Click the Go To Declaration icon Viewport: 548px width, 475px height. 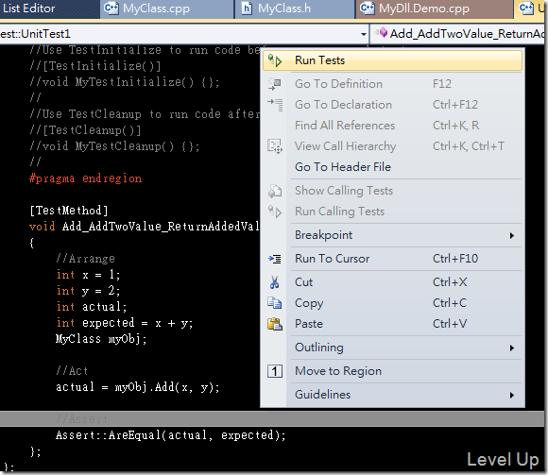pos(275,105)
